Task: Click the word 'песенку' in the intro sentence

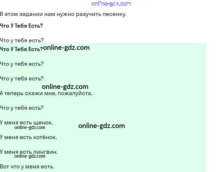Action: coord(114,14)
